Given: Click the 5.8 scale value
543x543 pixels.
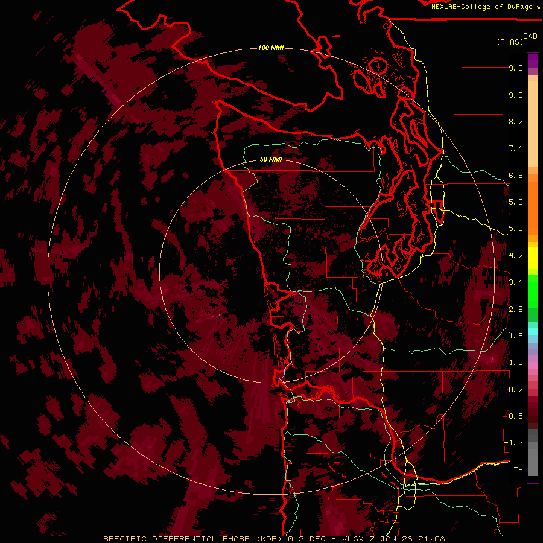Looking at the screenshot, I should tap(516, 202).
